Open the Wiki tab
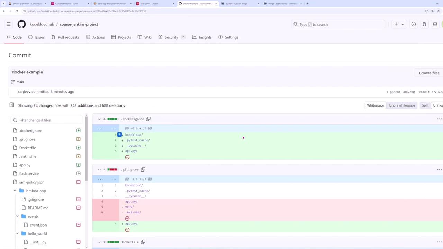 (145, 37)
